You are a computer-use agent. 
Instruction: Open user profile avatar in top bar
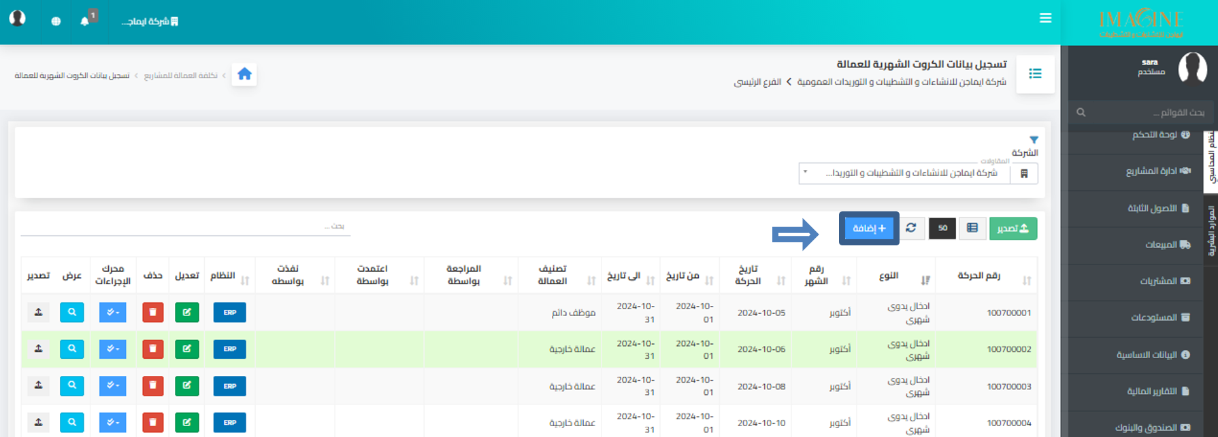coord(18,18)
